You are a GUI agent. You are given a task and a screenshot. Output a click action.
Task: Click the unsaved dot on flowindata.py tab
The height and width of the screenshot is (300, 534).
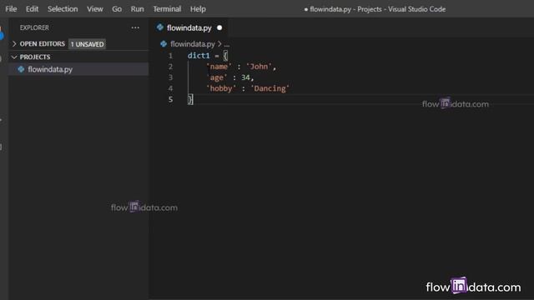point(219,27)
